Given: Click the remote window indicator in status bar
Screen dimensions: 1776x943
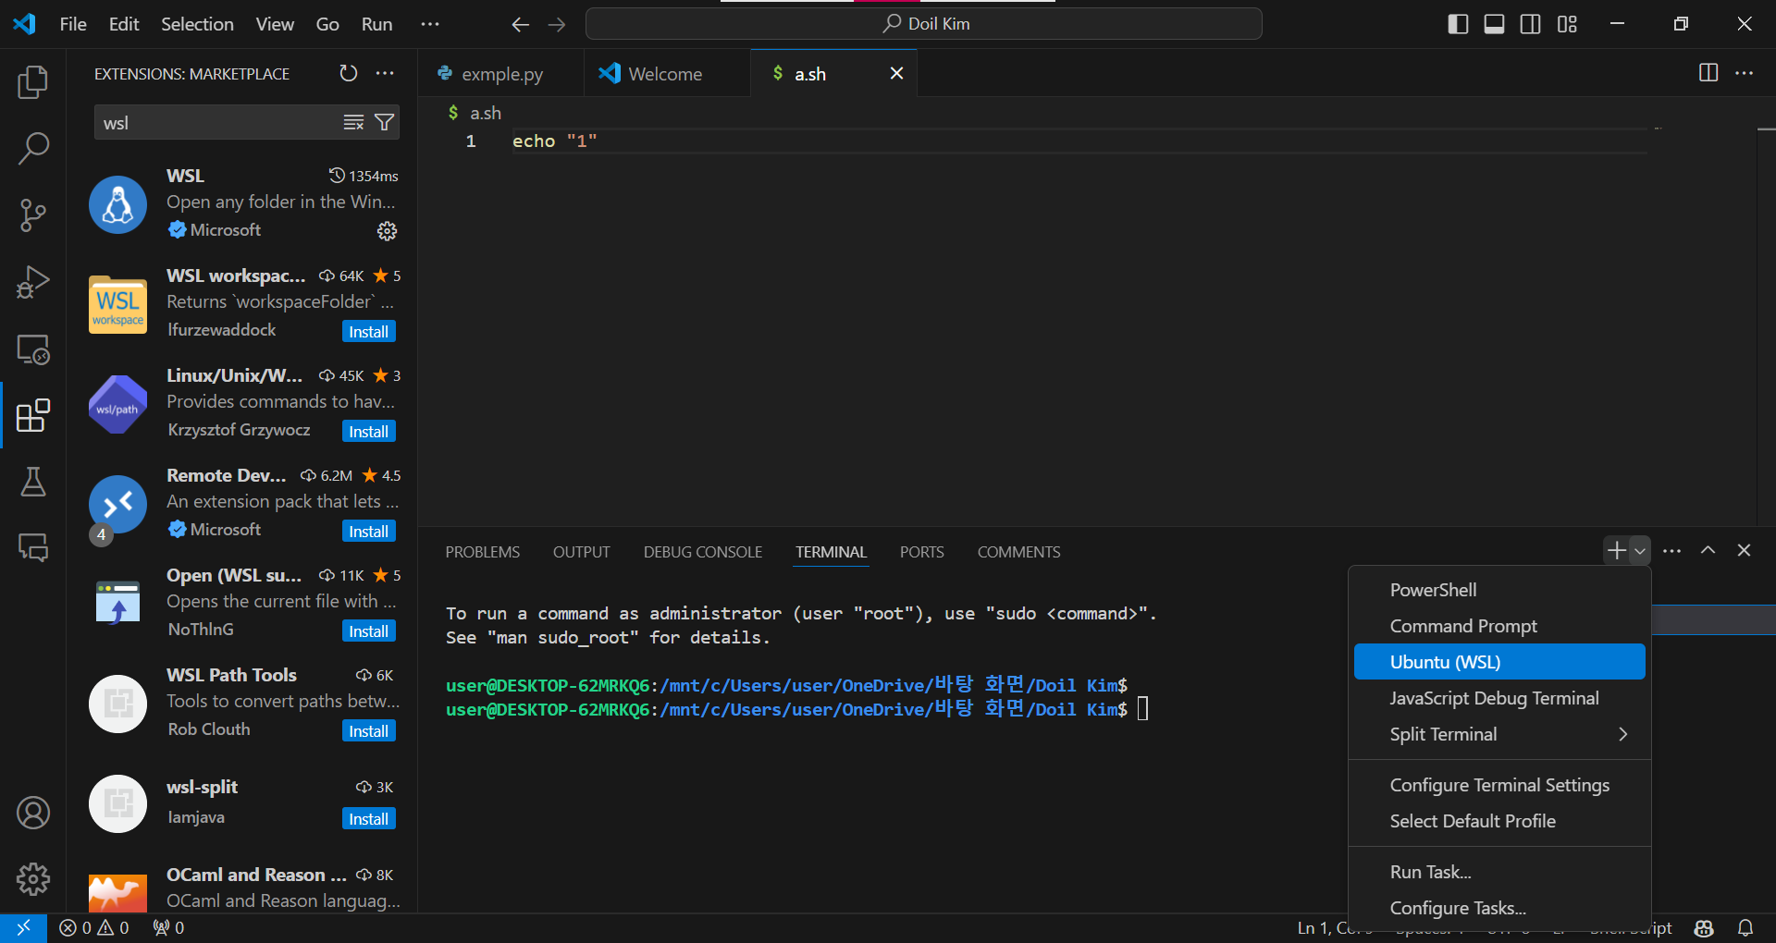Looking at the screenshot, I should coord(23,927).
